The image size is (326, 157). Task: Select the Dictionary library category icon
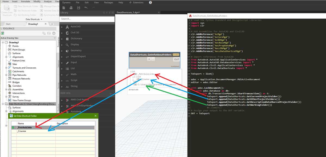[67, 39]
